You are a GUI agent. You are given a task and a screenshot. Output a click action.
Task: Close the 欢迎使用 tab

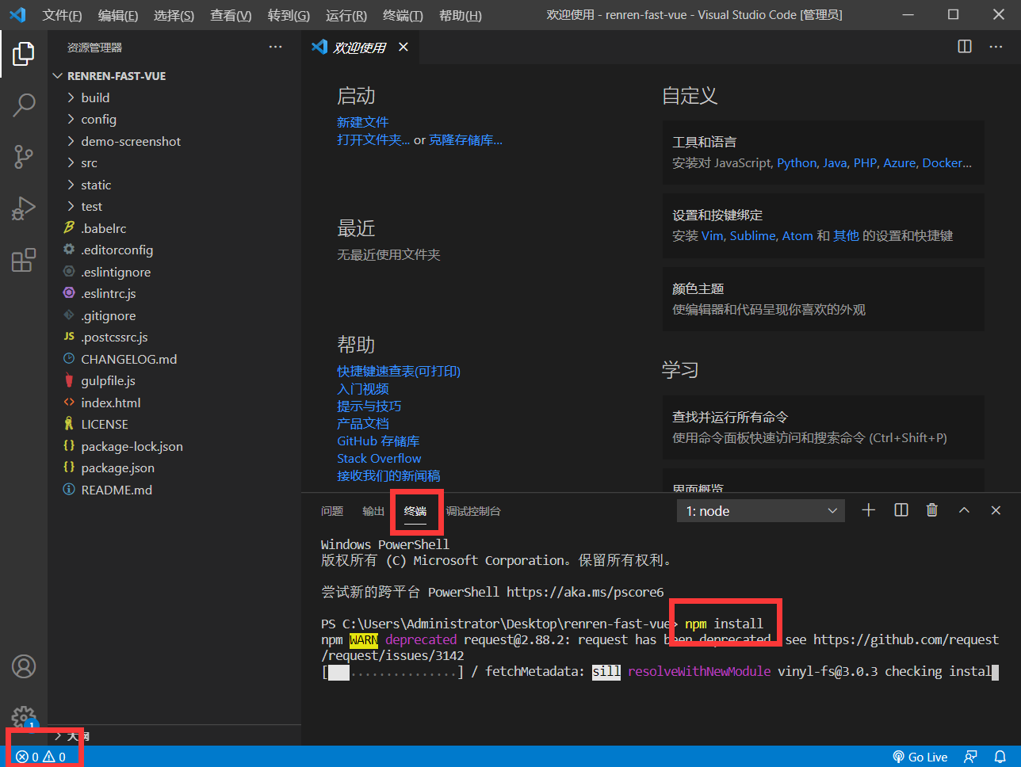[x=403, y=48]
